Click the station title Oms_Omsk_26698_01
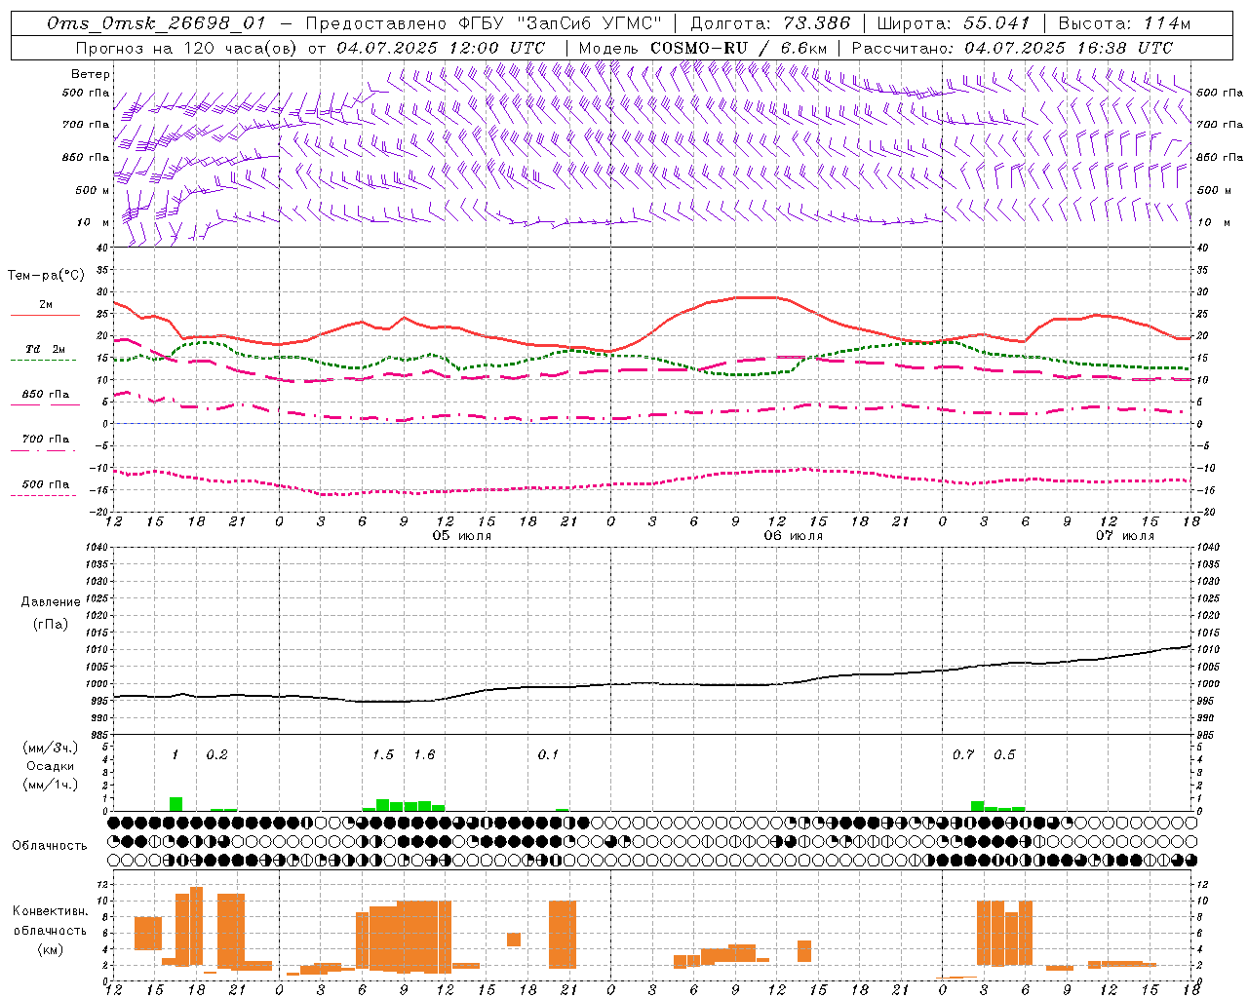The image size is (1248, 998). [x=156, y=23]
